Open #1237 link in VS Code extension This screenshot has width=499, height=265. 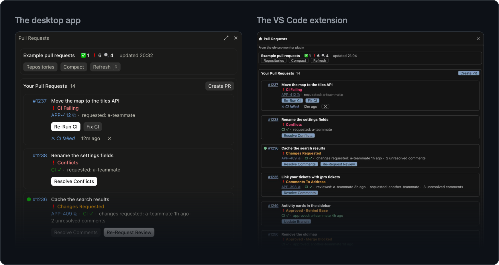coord(273,85)
